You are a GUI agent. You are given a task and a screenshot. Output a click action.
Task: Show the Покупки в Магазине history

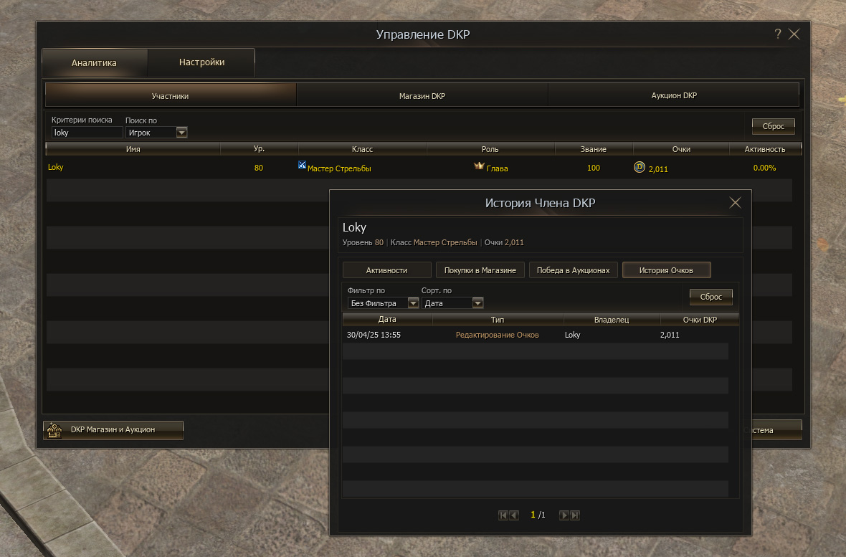(x=480, y=270)
